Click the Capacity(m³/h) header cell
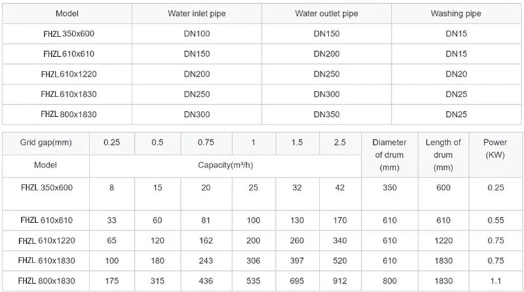This screenshot has height=292, width=524. point(226,165)
